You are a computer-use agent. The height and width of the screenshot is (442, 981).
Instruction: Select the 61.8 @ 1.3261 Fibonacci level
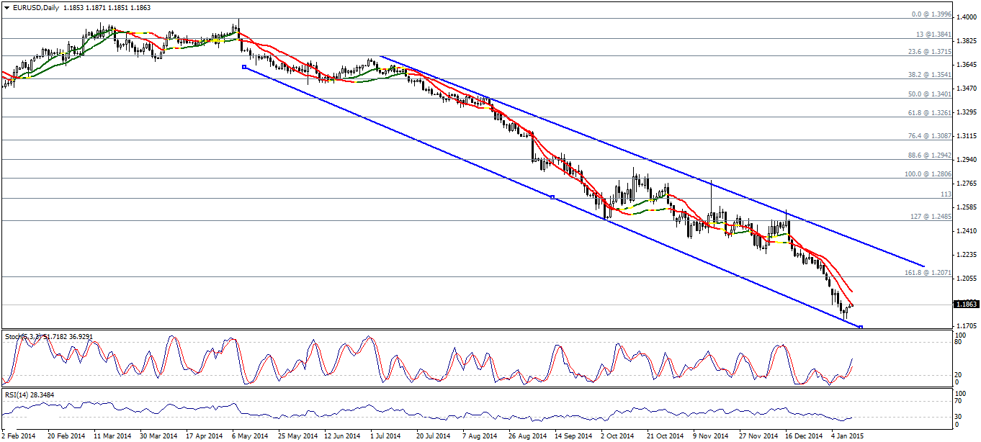click(930, 113)
